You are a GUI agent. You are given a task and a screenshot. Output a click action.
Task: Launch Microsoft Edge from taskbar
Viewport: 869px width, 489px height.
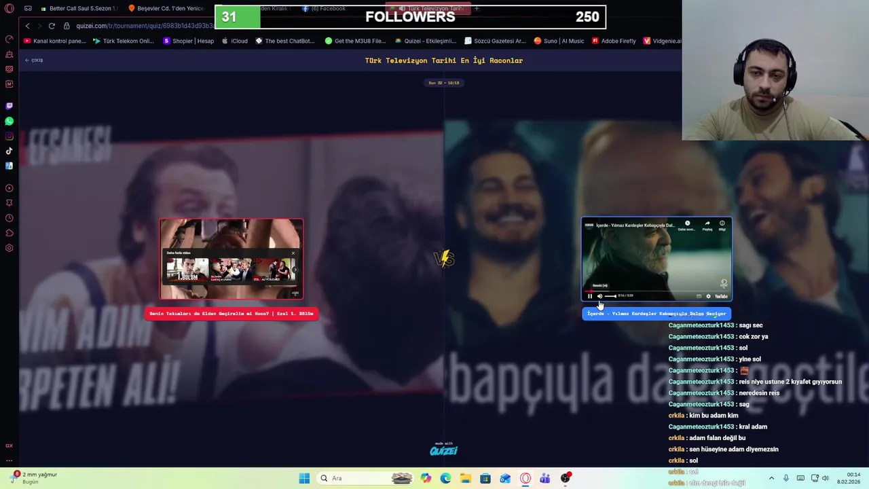[445, 478]
